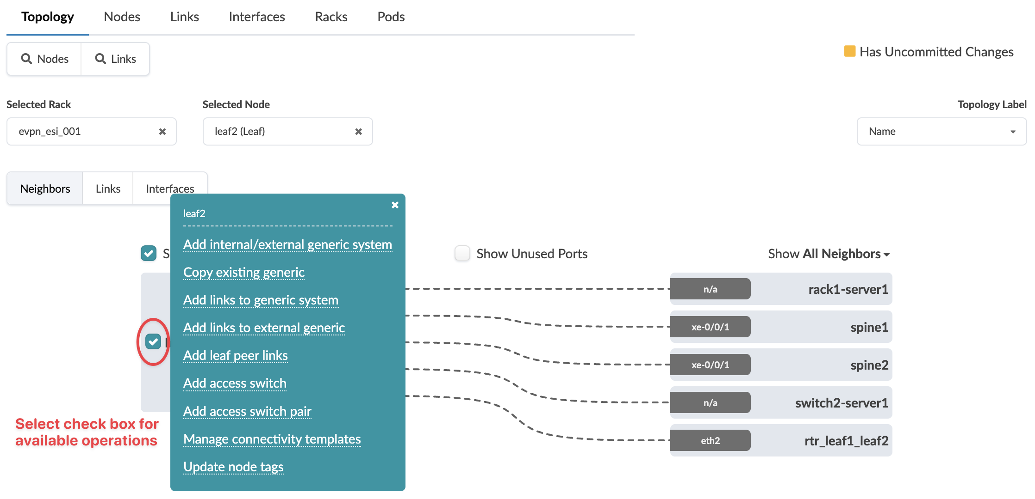The image size is (1035, 499).
Task: Enable Show Unused Ports checkbox
Action: click(x=462, y=254)
